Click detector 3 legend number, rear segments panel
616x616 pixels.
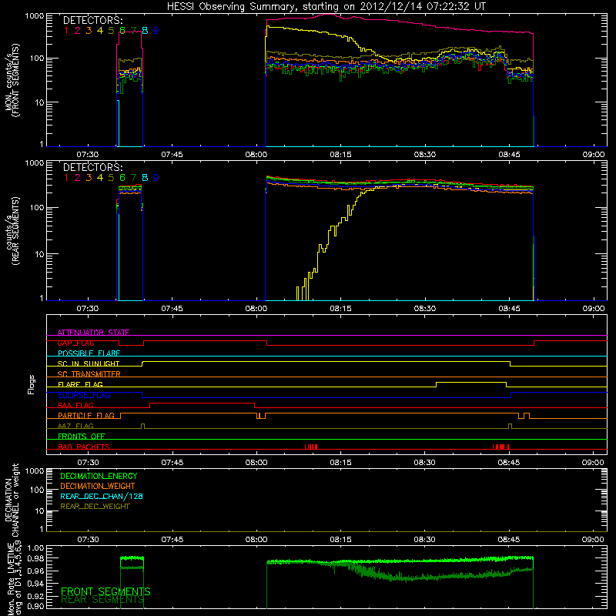89,178
